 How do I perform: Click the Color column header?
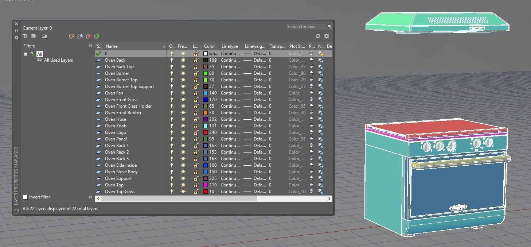tap(210, 46)
